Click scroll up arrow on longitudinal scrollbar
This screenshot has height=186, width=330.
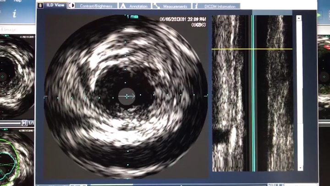click(x=299, y=18)
